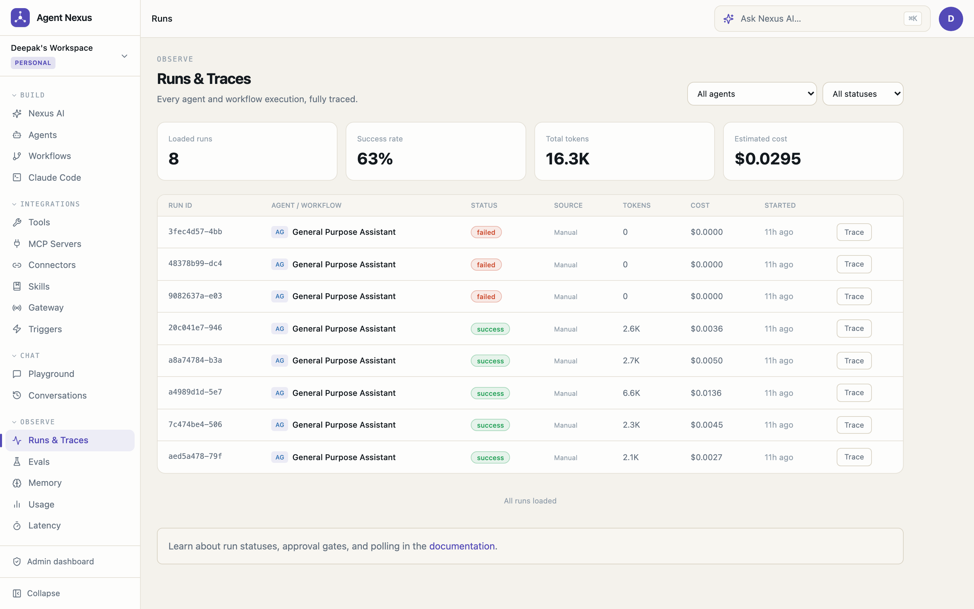Click the Latency stopwatch icon
Viewport: 974px width, 609px height.
click(17, 526)
